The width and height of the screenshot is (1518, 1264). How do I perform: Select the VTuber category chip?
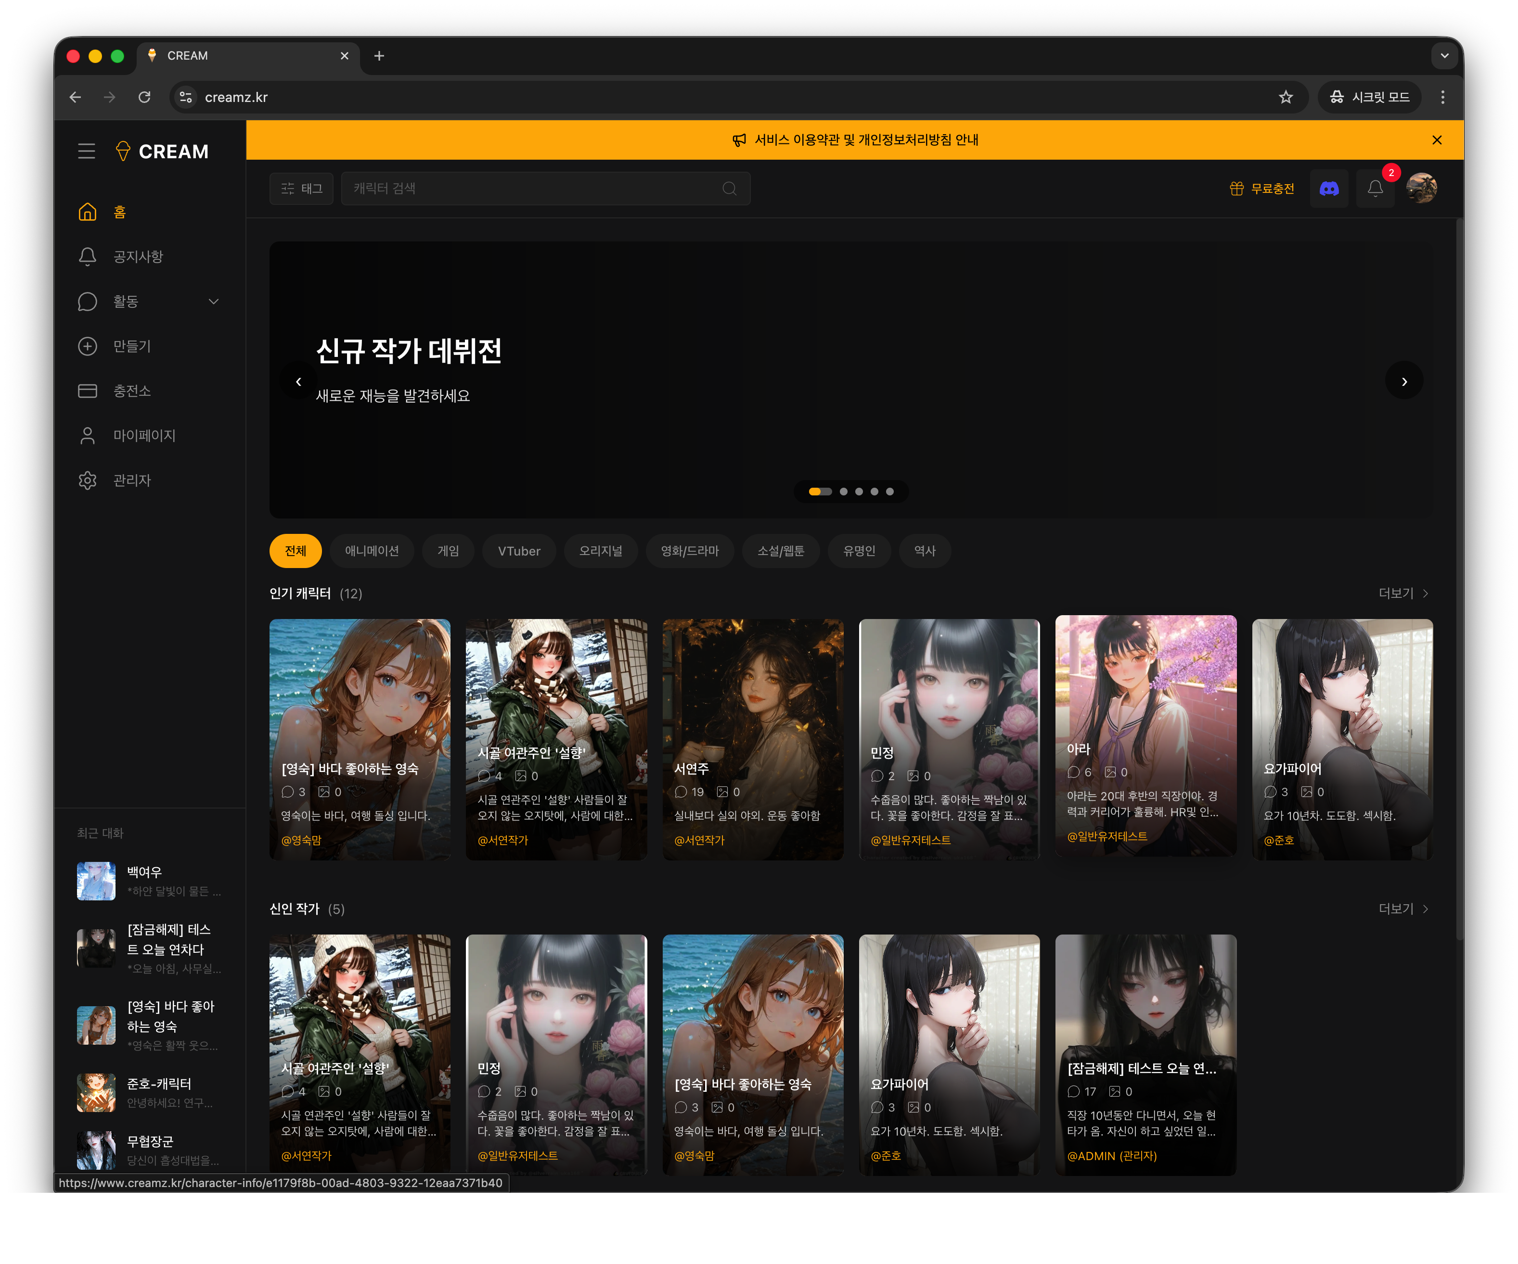tap(518, 551)
